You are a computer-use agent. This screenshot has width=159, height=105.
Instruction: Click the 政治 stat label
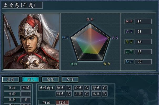(129, 52)
